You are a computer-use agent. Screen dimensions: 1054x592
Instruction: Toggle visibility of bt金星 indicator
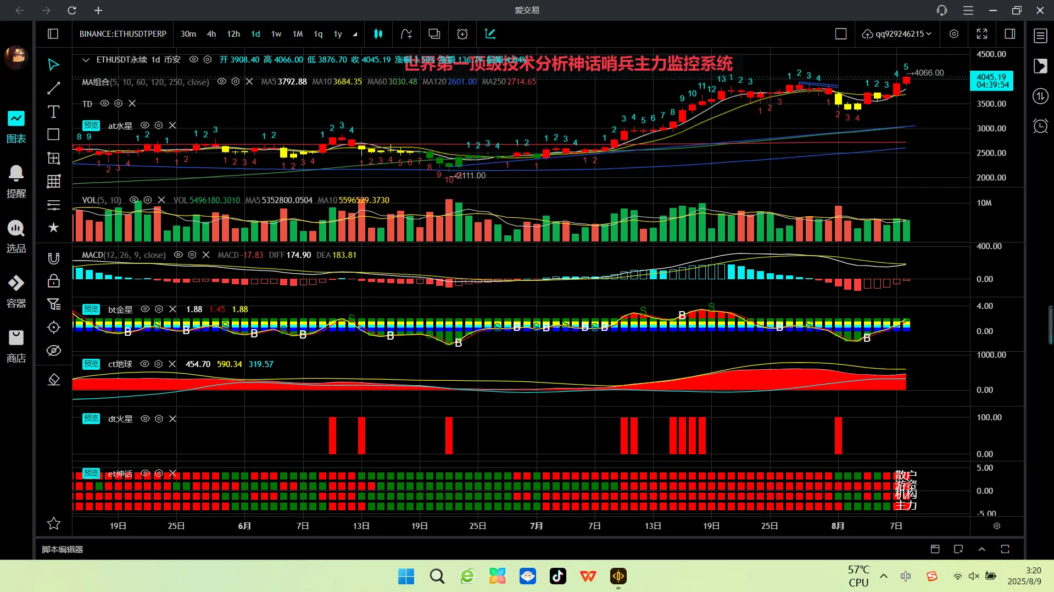point(145,309)
